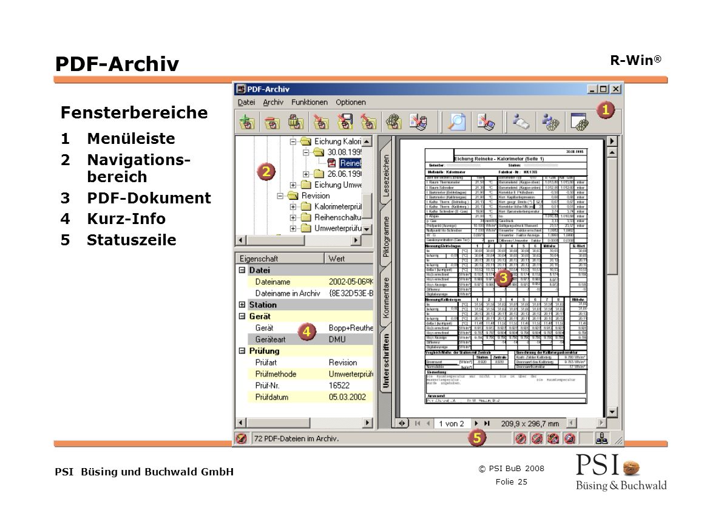Viewport: 721px width, 510px height.
Task: Open the Optionen menu
Action: point(351,102)
